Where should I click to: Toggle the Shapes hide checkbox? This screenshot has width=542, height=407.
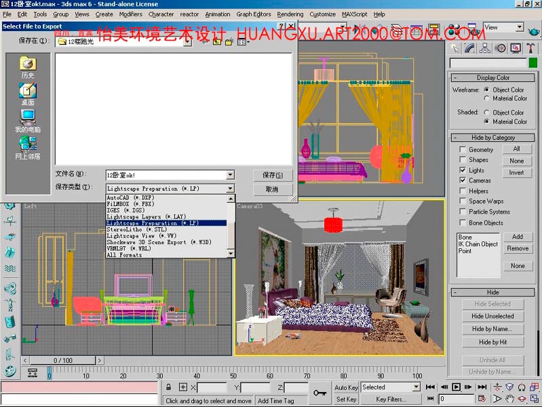[462, 159]
